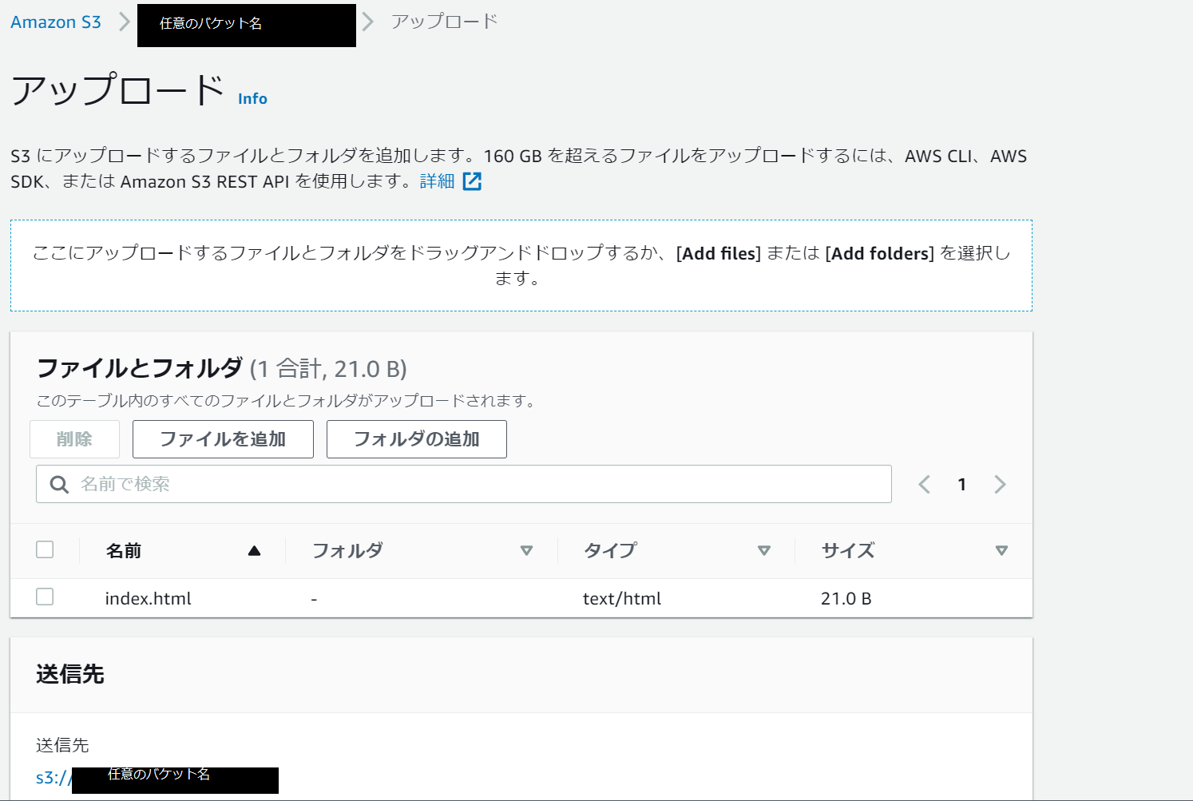Open the sort arrow on the フォルダ column

526,550
